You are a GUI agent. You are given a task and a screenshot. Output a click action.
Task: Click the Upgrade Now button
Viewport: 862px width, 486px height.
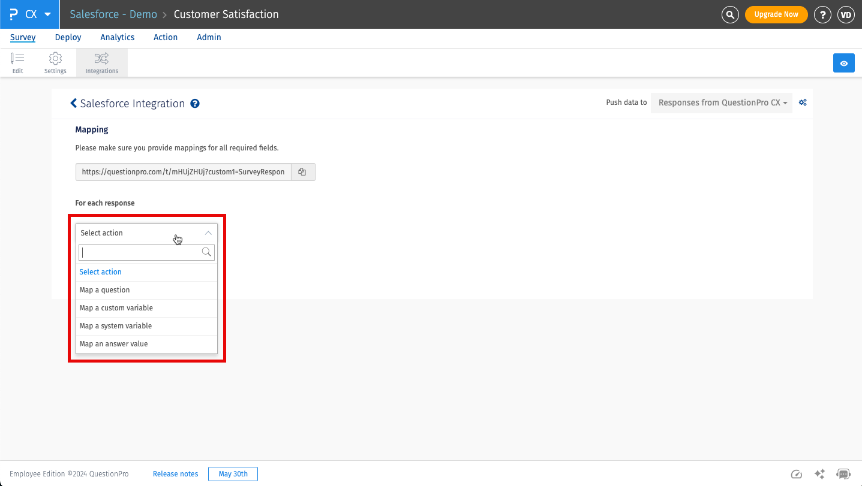[776, 14]
